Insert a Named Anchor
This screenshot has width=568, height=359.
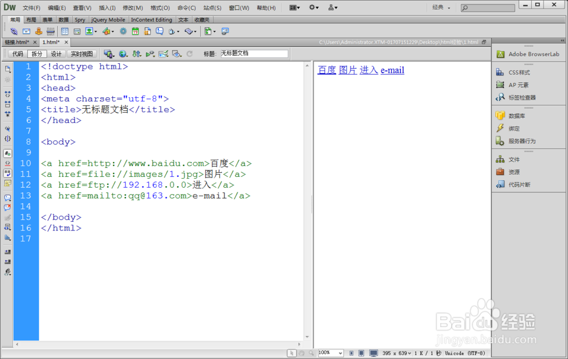pos(39,31)
